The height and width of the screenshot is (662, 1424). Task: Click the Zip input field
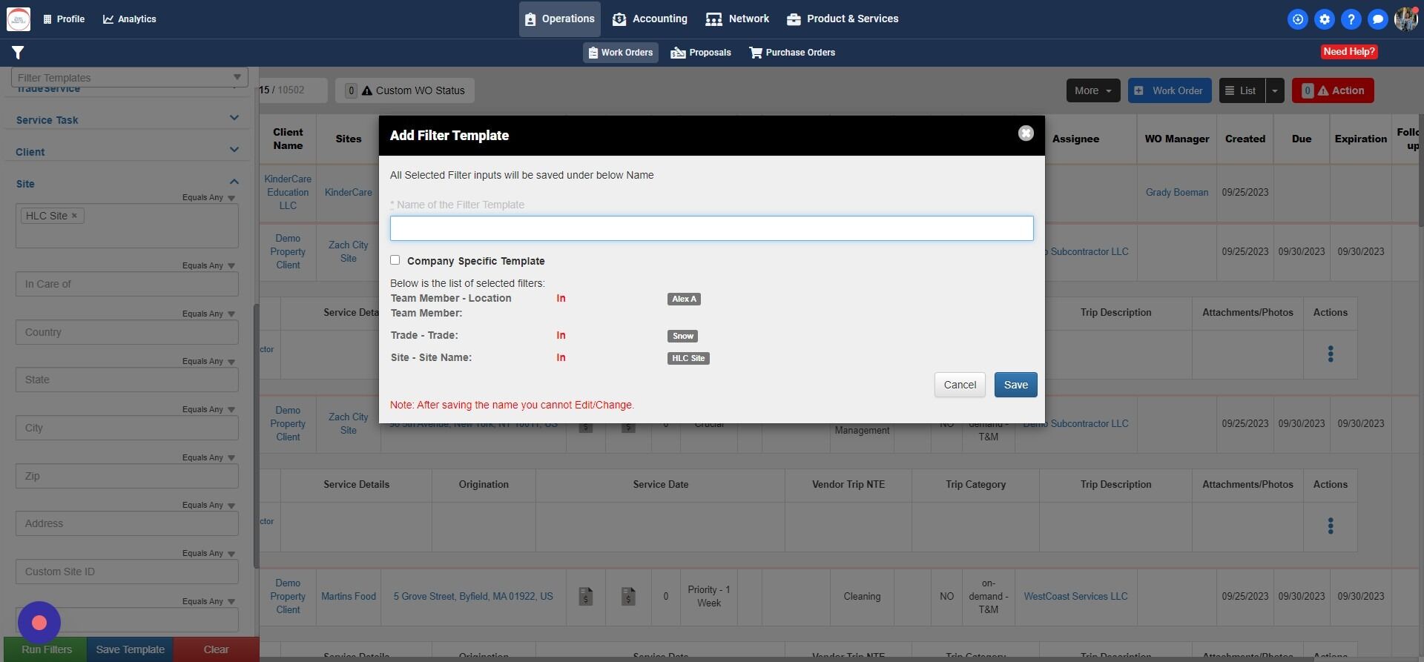coord(127,476)
